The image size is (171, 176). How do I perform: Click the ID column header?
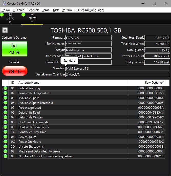[13, 83]
